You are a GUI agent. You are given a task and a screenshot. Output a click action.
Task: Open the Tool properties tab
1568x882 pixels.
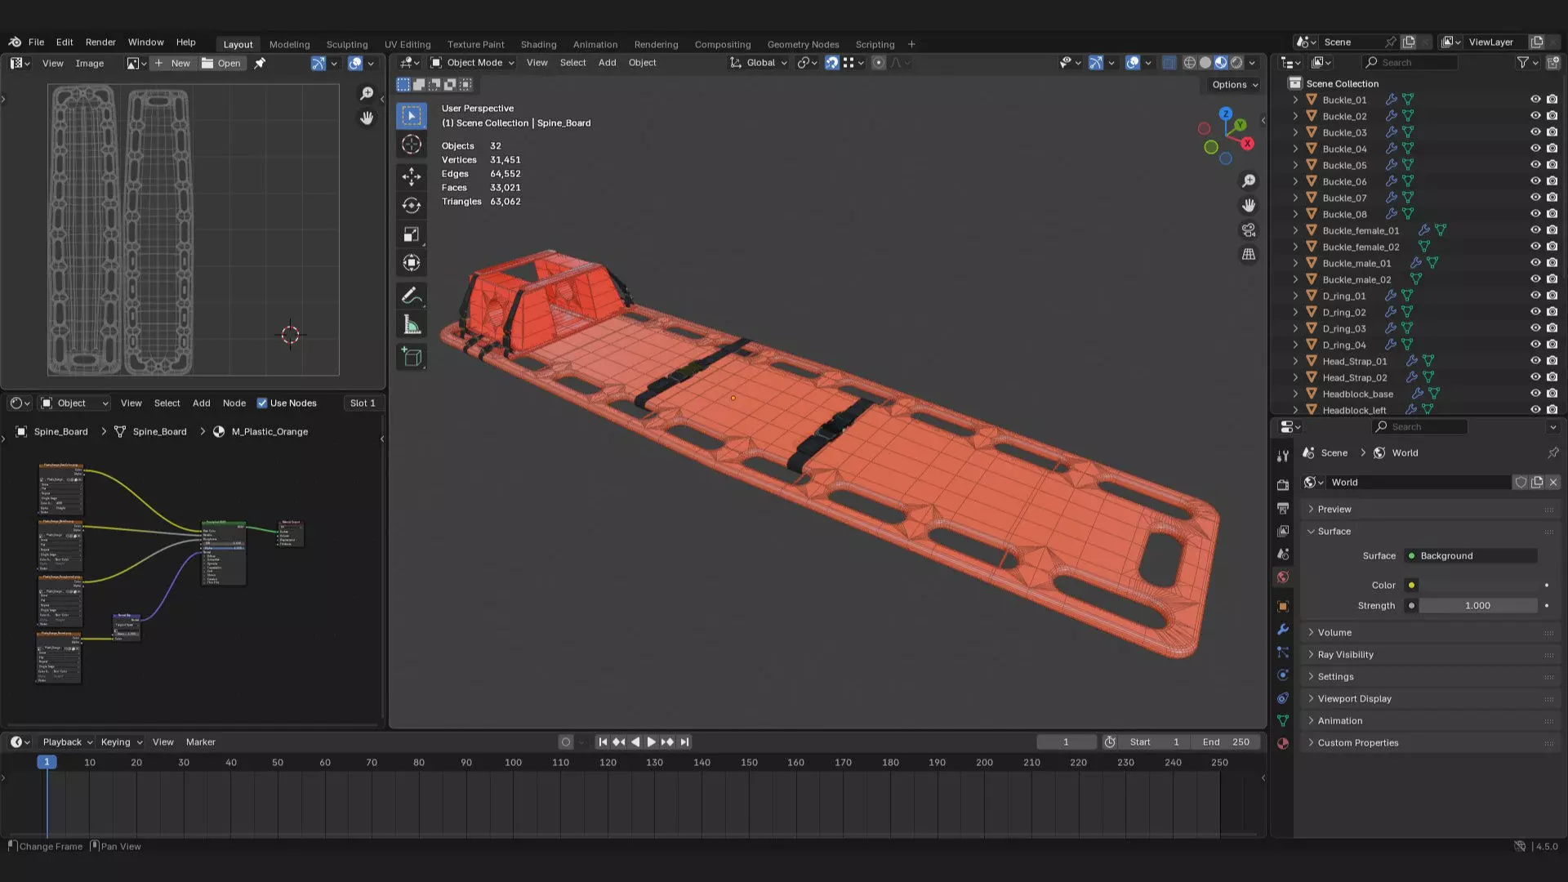coord(1283,456)
